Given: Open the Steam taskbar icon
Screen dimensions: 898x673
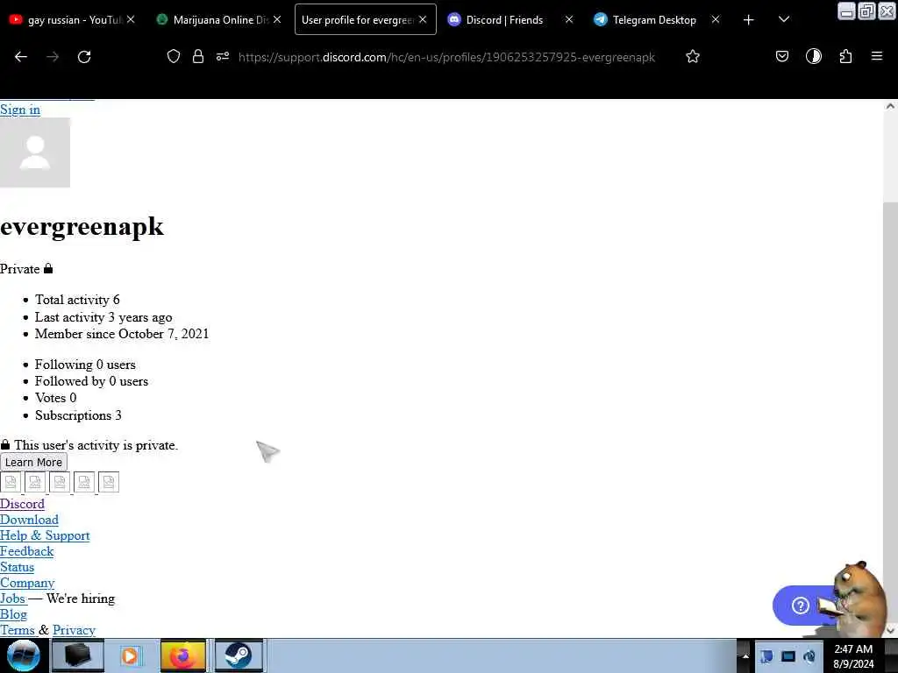Looking at the screenshot, I should (239, 655).
